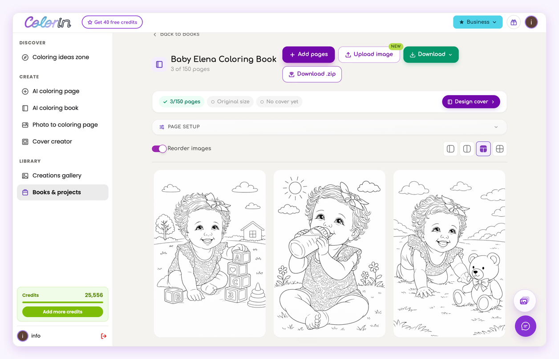Open the baby drinking bottle page

tap(329, 254)
